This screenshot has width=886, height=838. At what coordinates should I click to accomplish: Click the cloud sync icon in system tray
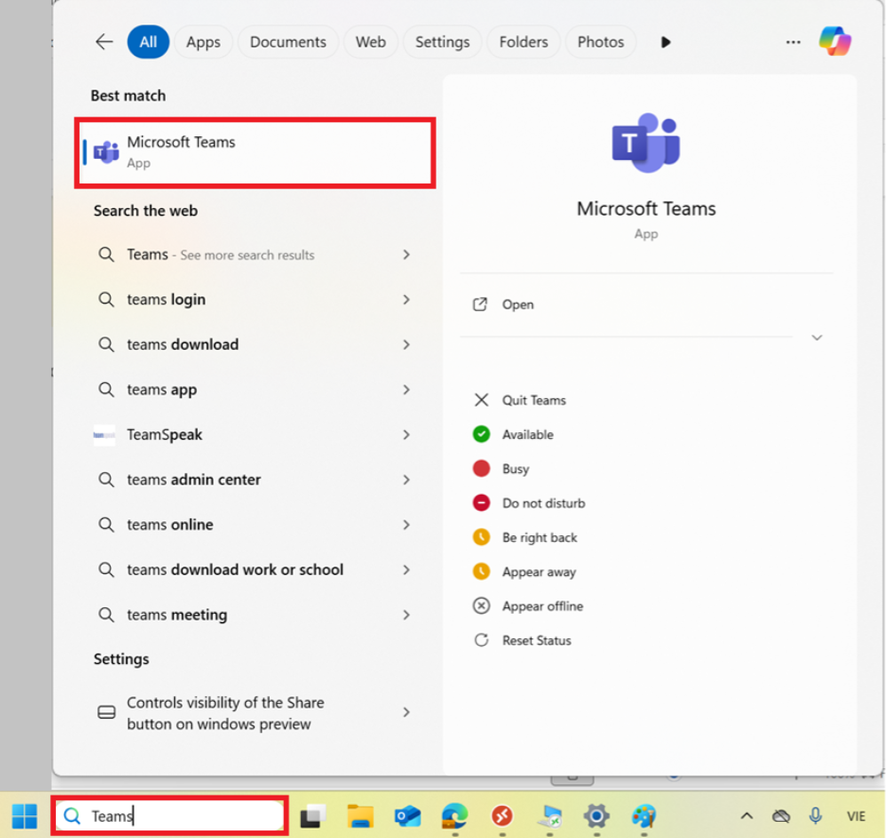pos(781,816)
